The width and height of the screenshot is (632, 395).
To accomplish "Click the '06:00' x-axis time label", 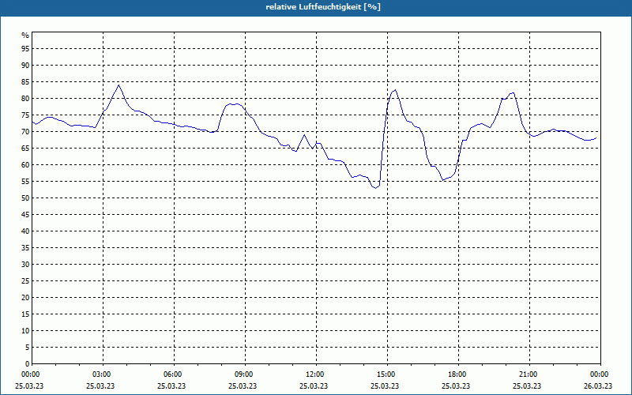I will 172,374.
